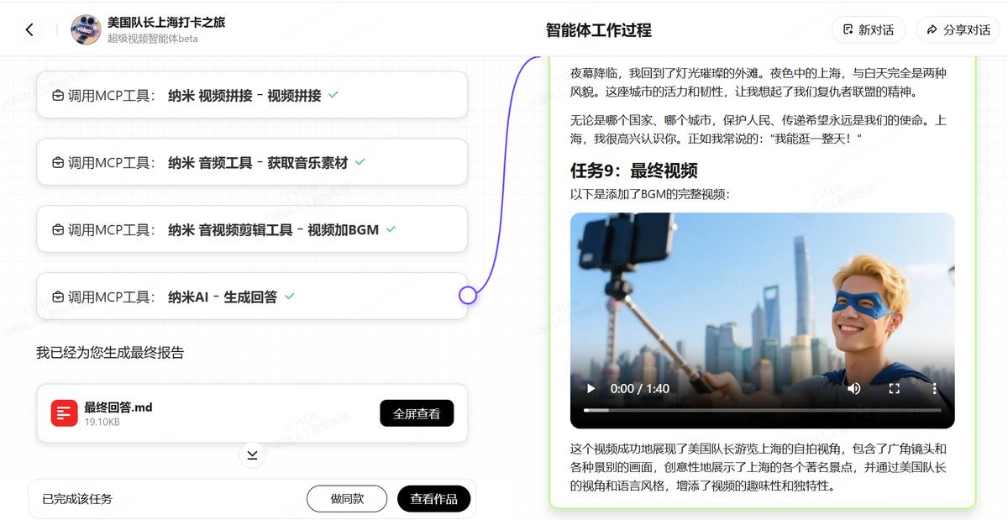Click the back arrow icon
Screen dimensions: 1008x520
click(29, 30)
